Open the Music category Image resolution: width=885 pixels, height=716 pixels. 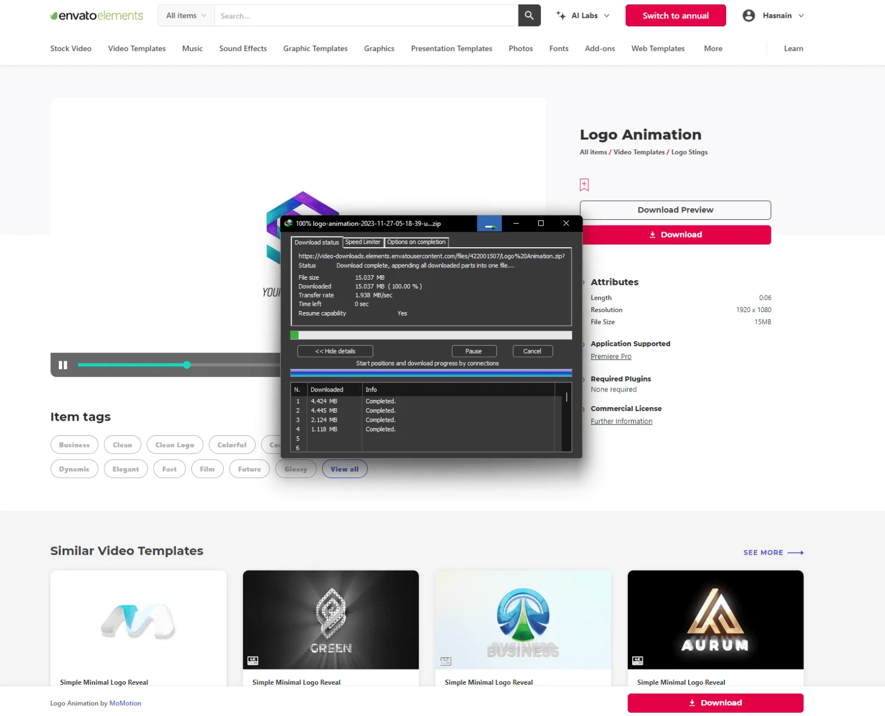(x=192, y=49)
